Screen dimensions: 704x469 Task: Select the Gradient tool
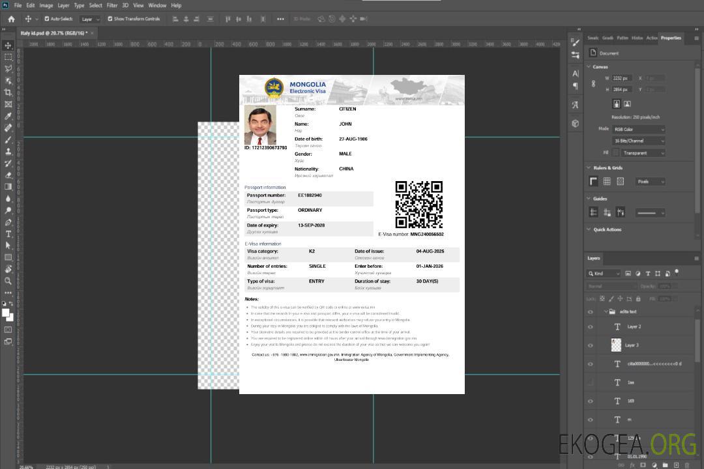(x=8, y=187)
